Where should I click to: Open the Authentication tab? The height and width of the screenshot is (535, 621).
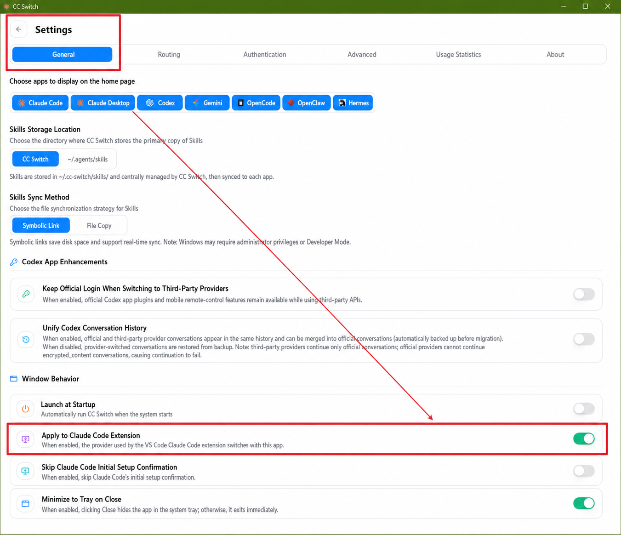(265, 54)
